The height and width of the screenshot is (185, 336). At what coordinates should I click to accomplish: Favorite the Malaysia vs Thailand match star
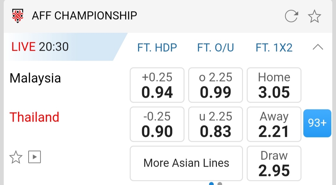tap(16, 157)
